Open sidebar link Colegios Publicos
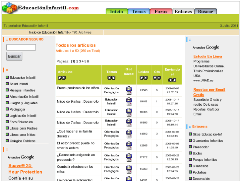 [23, 141]
